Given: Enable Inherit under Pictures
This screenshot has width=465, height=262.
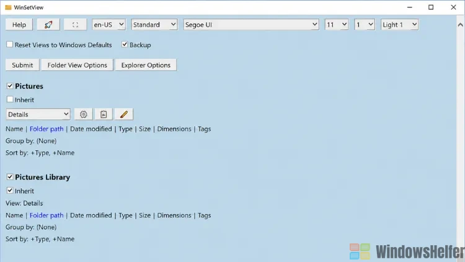Looking at the screenshot, I should (10, 99).
